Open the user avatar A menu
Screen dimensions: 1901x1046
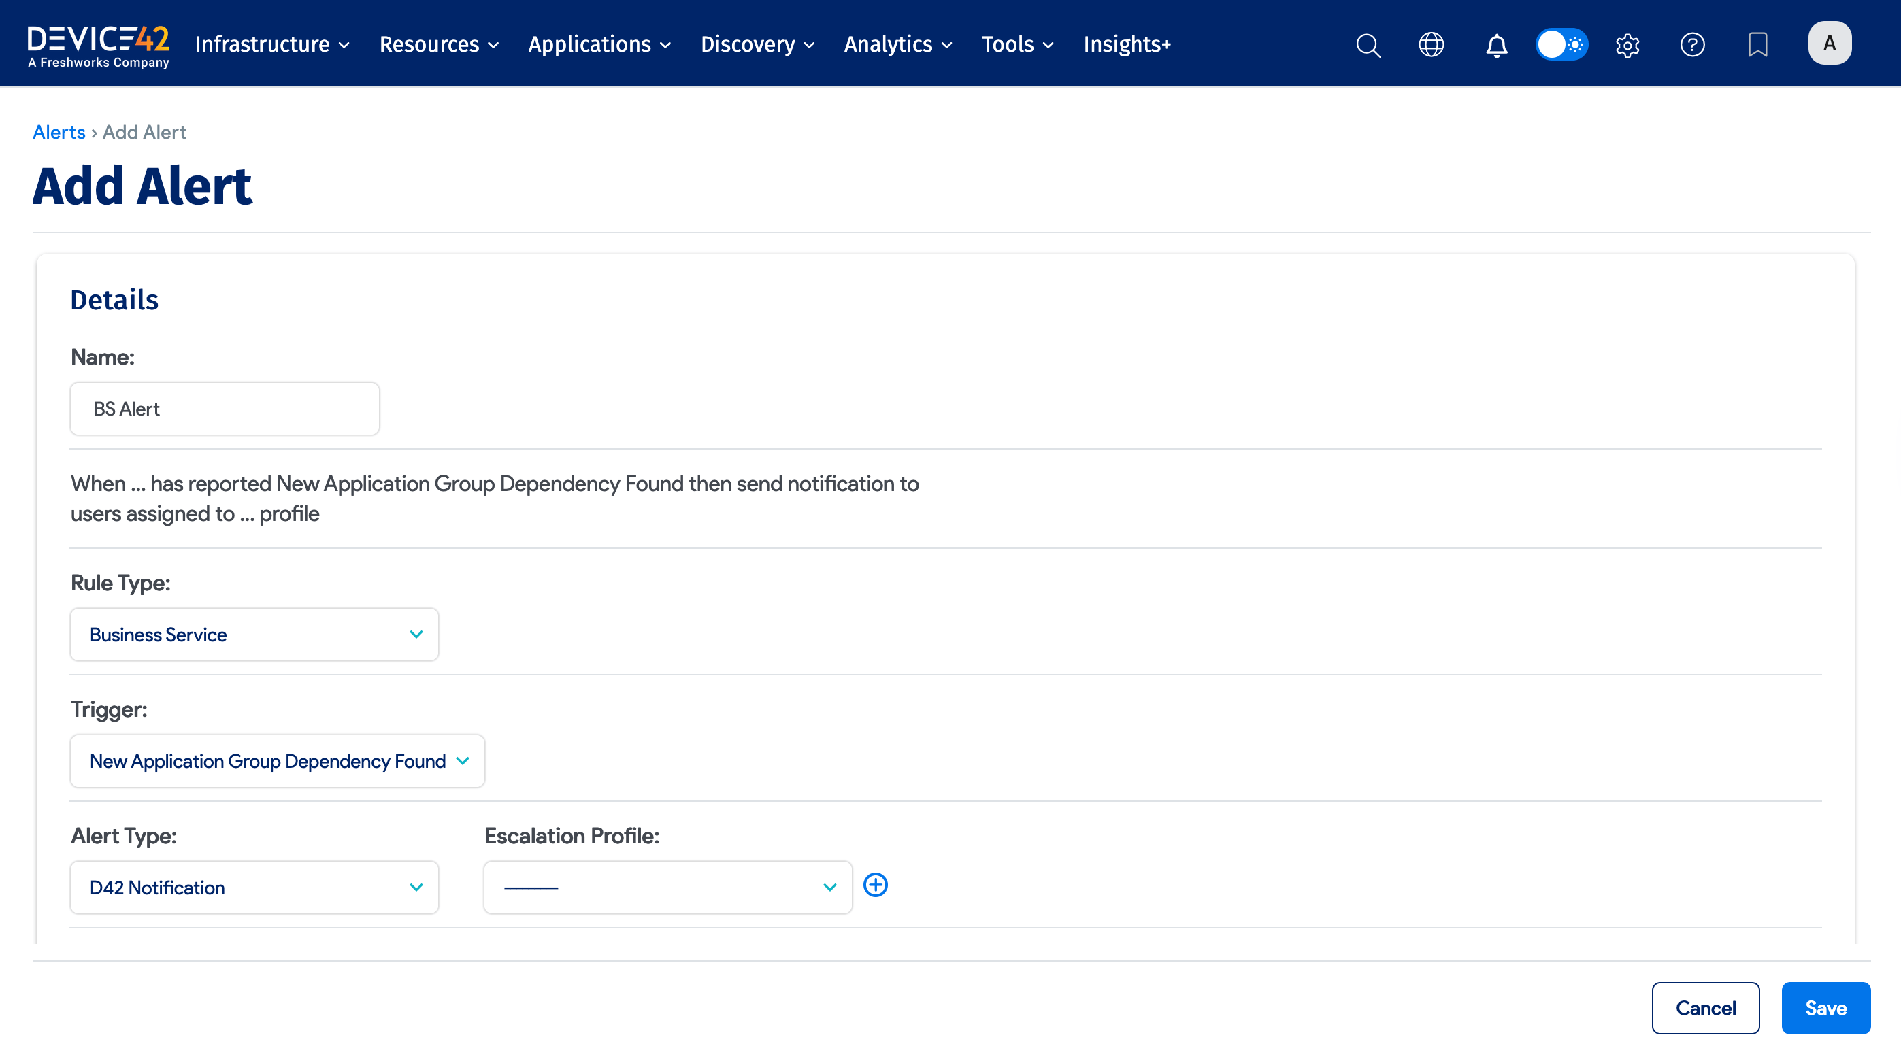pos(1829,43)
